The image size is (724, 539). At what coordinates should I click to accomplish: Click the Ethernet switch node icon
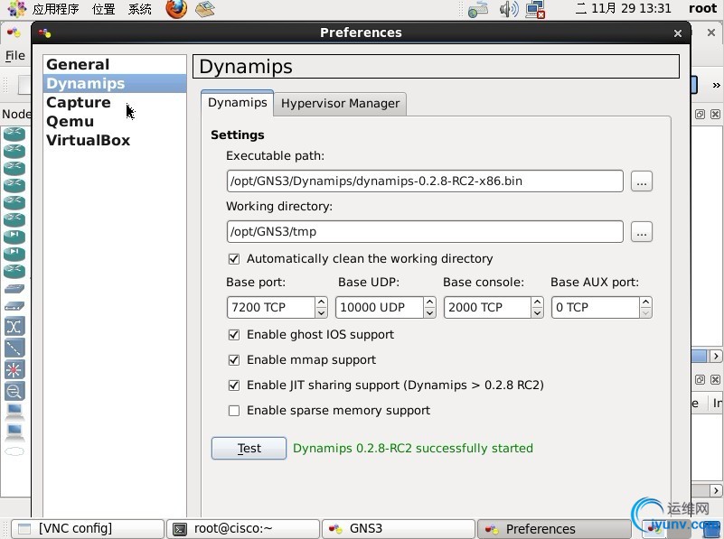(x=14, y=289)
